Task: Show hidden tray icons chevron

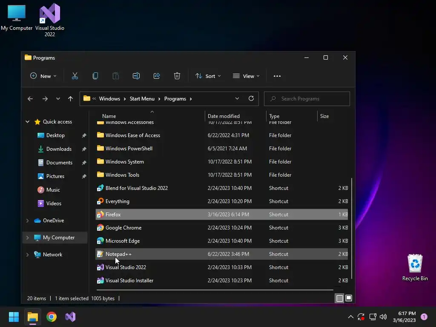Action: pos(351,317)
